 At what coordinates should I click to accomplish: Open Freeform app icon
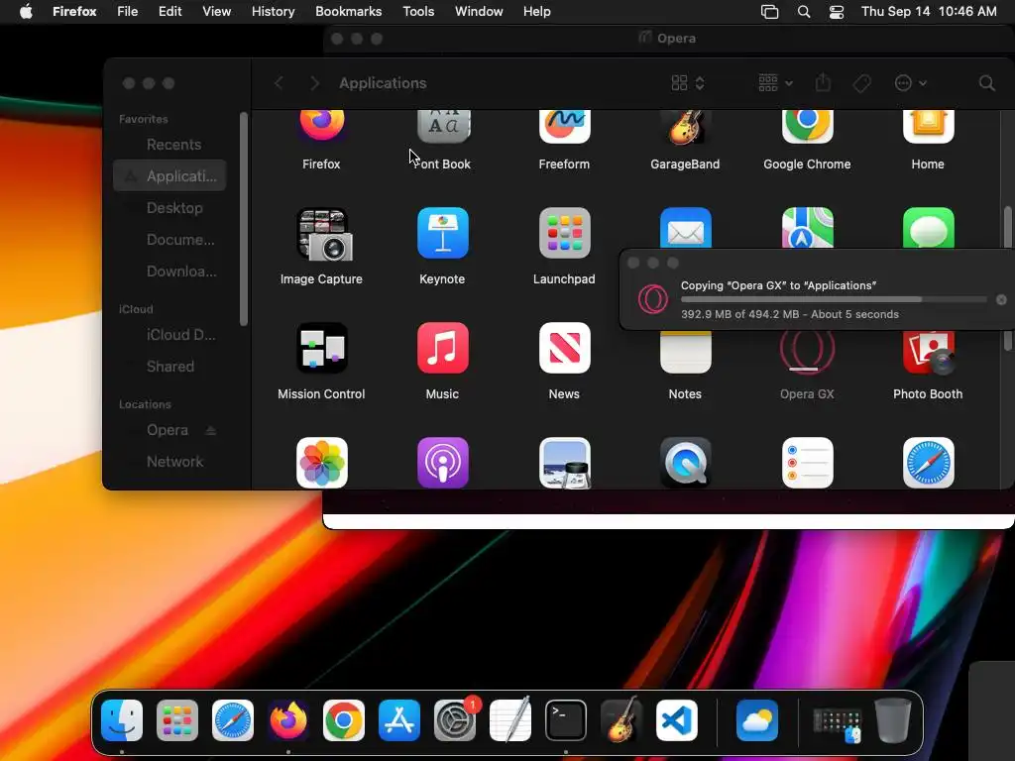point(564,127)
